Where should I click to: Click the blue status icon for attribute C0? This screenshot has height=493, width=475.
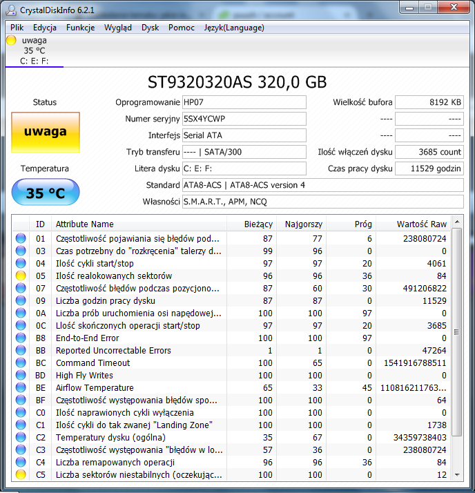coord(21,412)
